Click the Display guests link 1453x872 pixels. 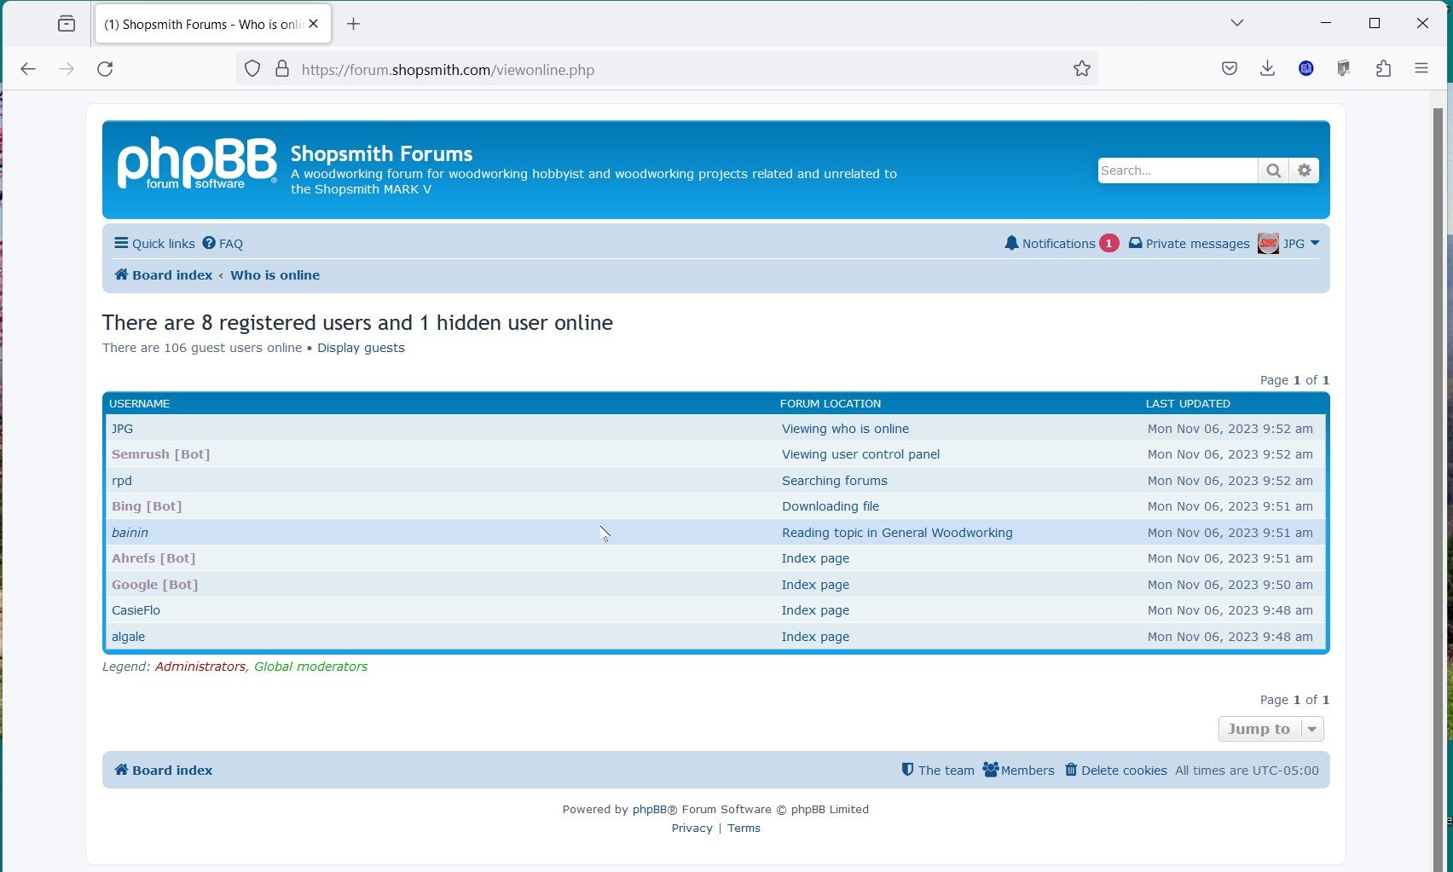click(361, 348)
